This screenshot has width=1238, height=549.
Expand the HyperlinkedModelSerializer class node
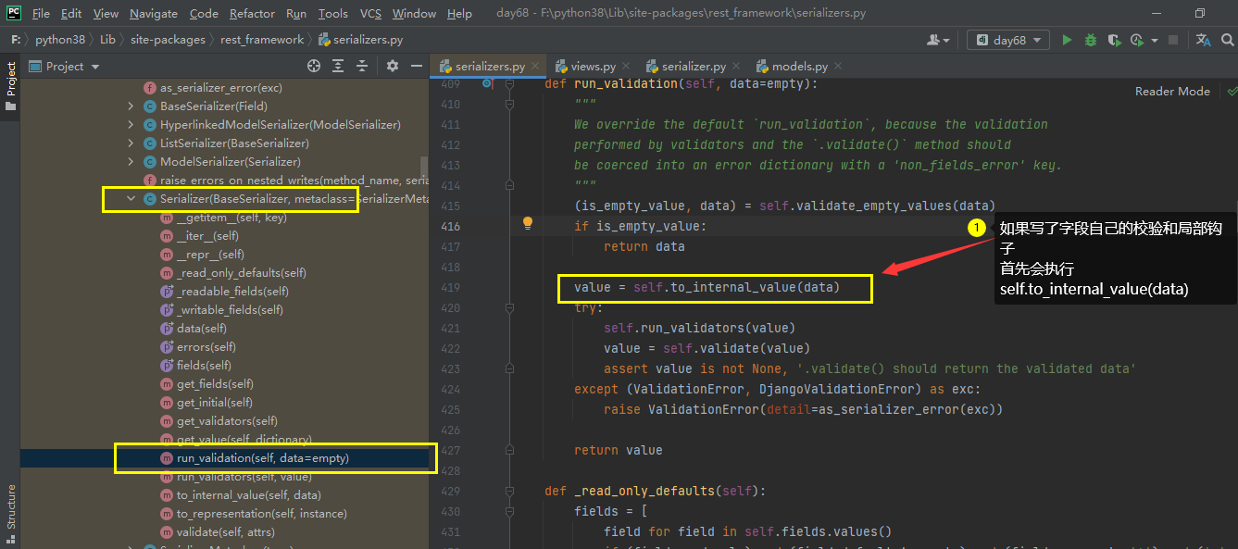[x=131, y=125]
